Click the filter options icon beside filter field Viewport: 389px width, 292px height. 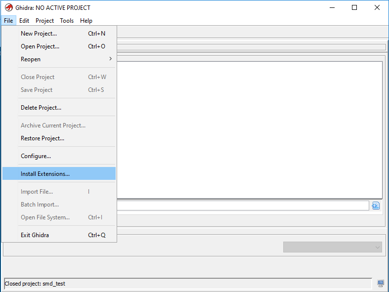click(376, 206)
